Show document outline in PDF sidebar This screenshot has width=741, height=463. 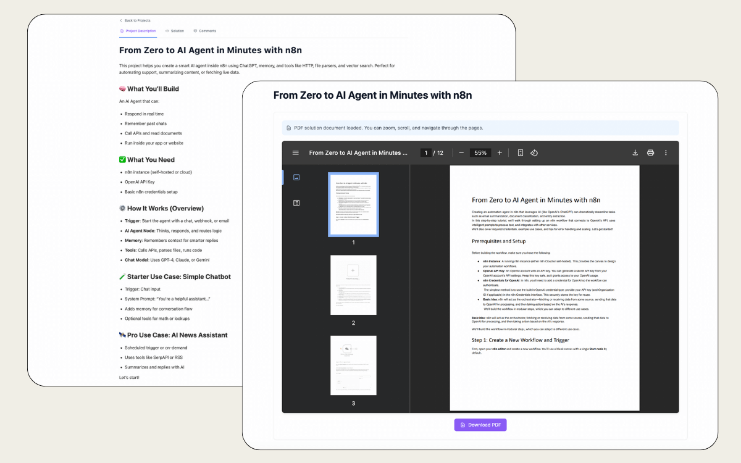point(296,202)
